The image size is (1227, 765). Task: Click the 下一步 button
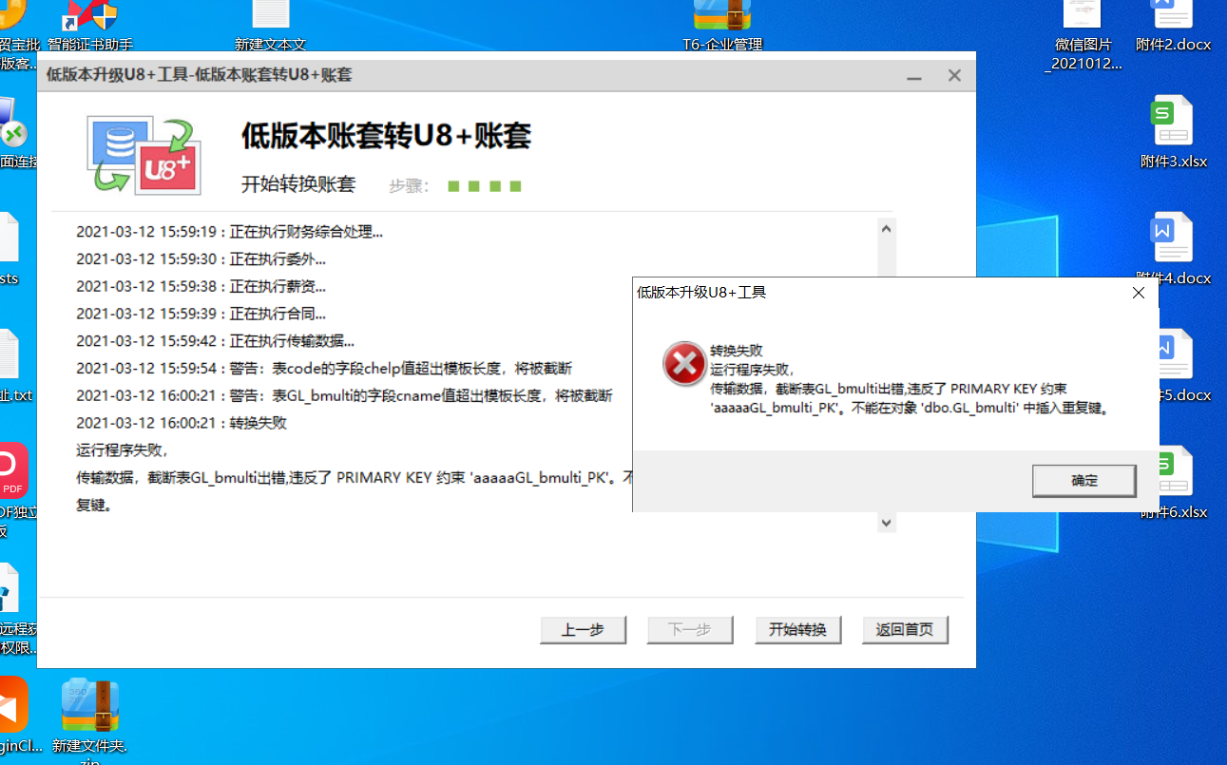point(690,629)
